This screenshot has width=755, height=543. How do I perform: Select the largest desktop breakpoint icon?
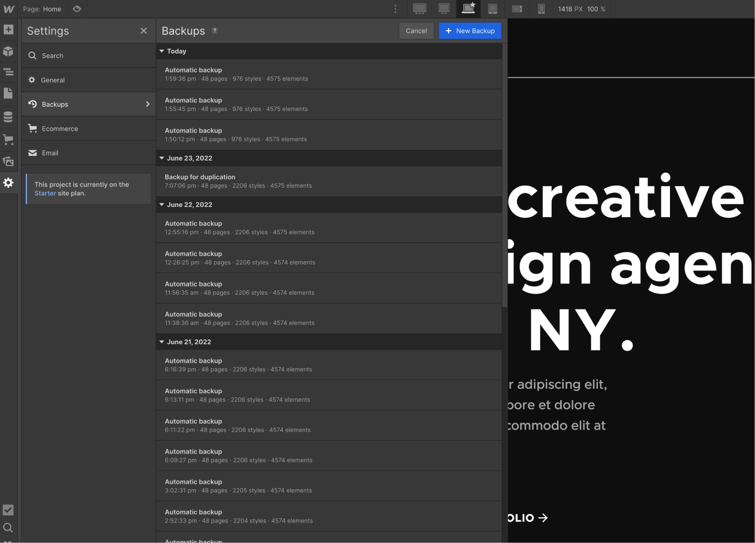click(x=420, y=9)
